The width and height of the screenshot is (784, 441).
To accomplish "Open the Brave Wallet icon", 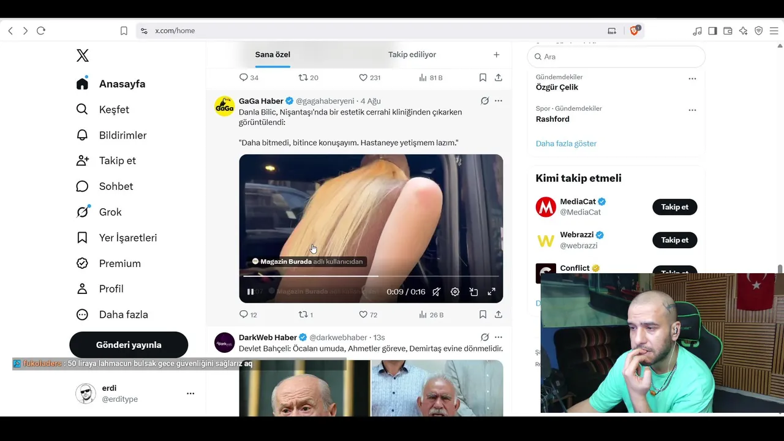I will (728, 31).
